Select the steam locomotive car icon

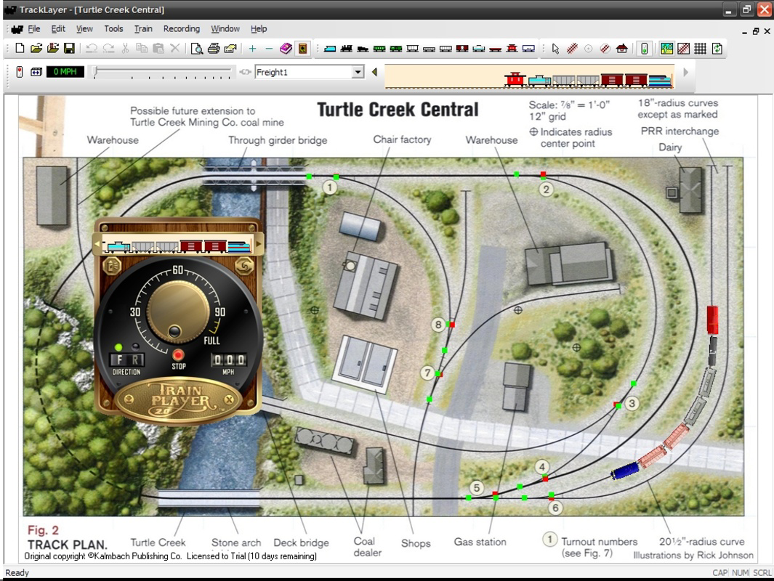pos(347,49)
